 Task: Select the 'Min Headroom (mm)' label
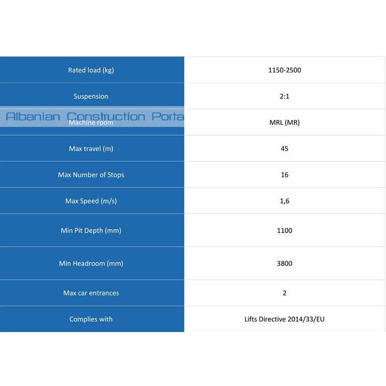pos(91,263)
